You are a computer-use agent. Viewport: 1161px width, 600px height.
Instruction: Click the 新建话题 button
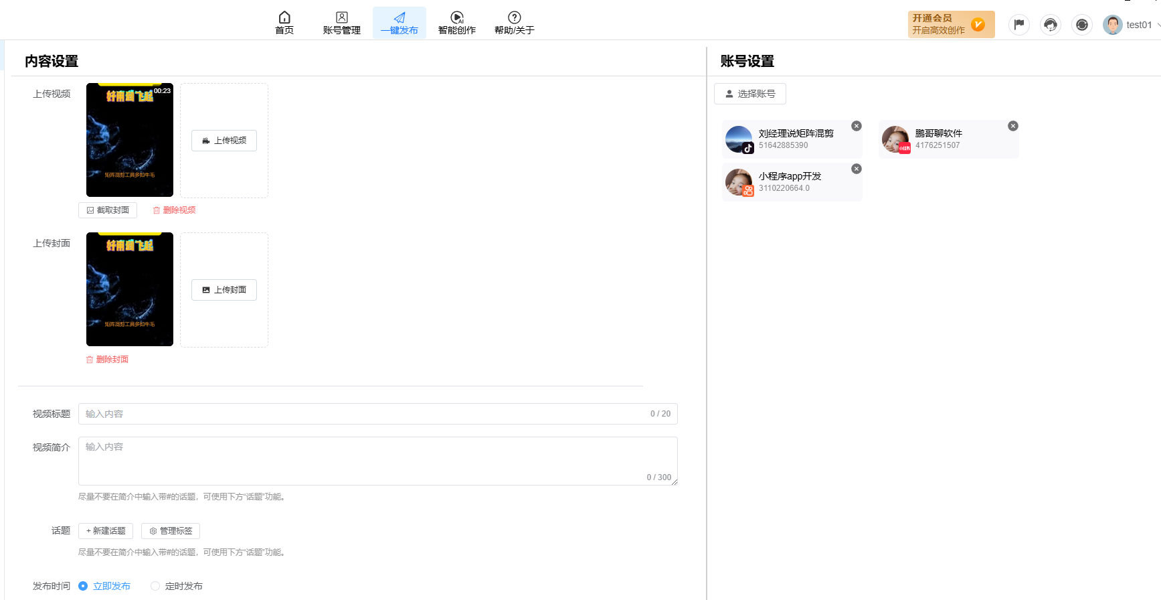[x=106, y=531]
